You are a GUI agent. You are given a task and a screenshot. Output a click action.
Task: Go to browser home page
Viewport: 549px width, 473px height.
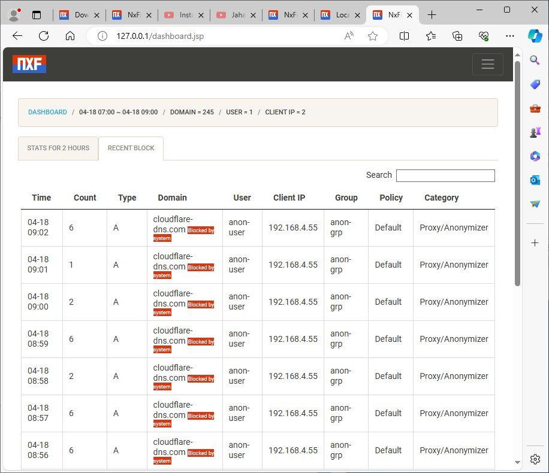point(70,36)
